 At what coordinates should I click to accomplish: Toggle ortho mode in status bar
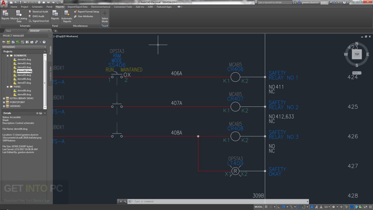pyautogui.click(x=279, y=207)
